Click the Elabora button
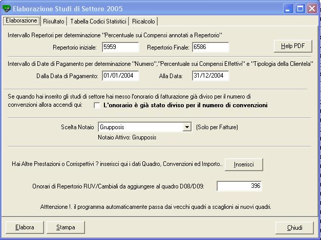This screenshot has height=240, width=321. (25, 227)
